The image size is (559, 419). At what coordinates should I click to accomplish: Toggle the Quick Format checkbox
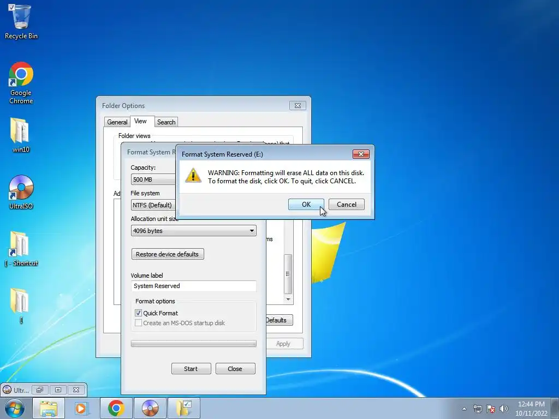138,313
